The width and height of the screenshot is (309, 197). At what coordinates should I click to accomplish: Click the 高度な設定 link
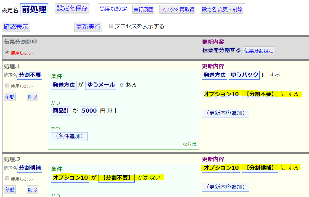[x=113, y=9]
